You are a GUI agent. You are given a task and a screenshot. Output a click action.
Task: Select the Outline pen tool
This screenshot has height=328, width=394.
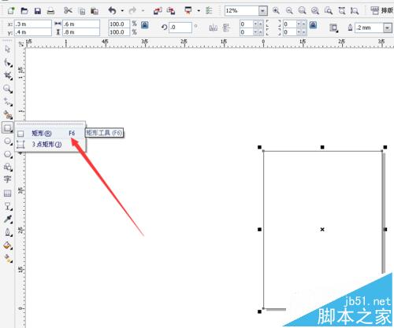(x=8, y=232)
